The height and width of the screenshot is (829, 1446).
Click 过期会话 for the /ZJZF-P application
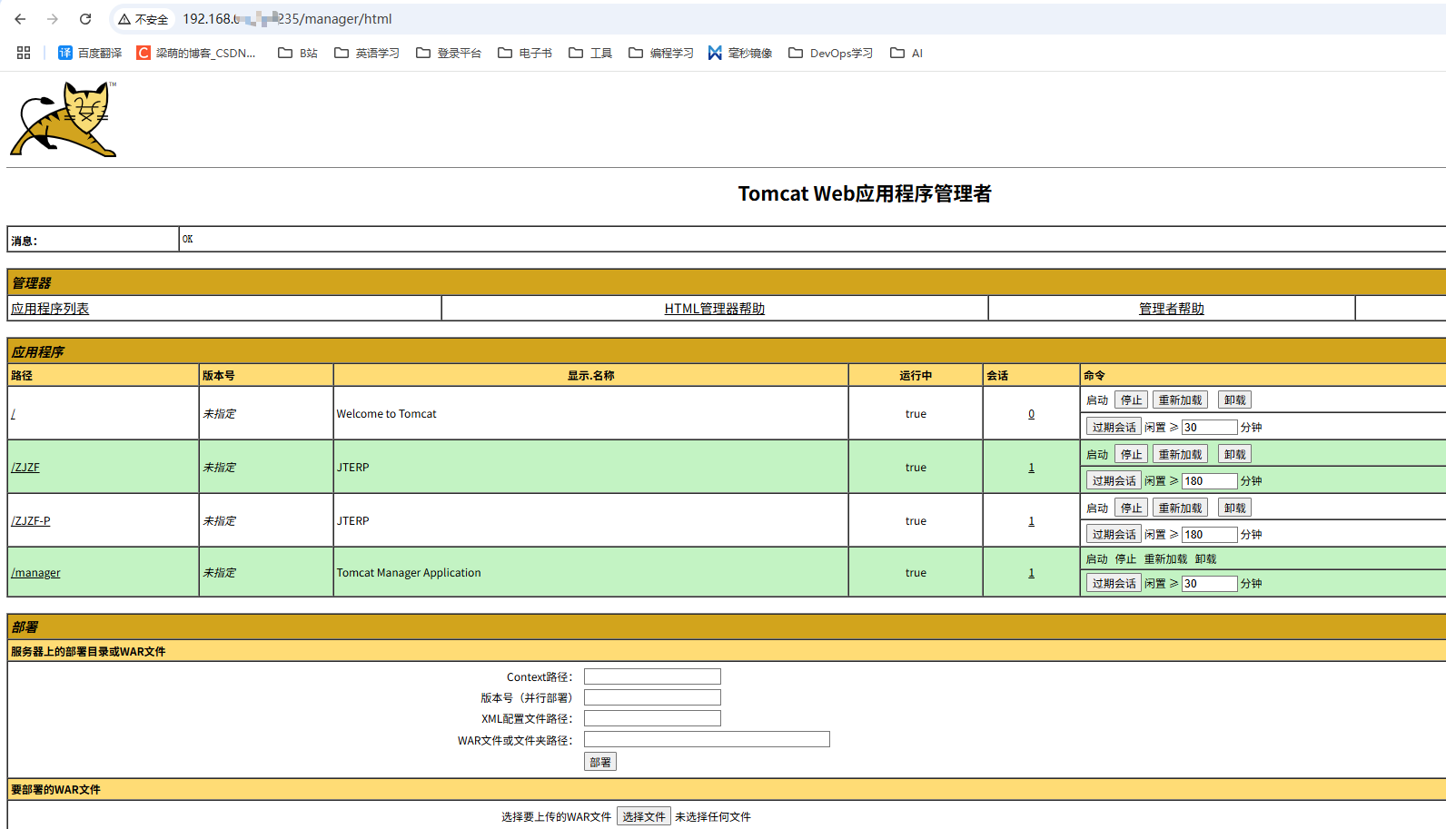(1114, 535)
